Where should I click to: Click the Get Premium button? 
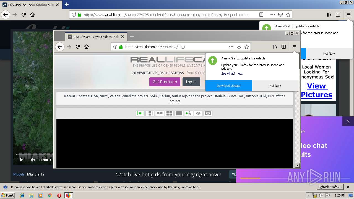click(165, 82)
